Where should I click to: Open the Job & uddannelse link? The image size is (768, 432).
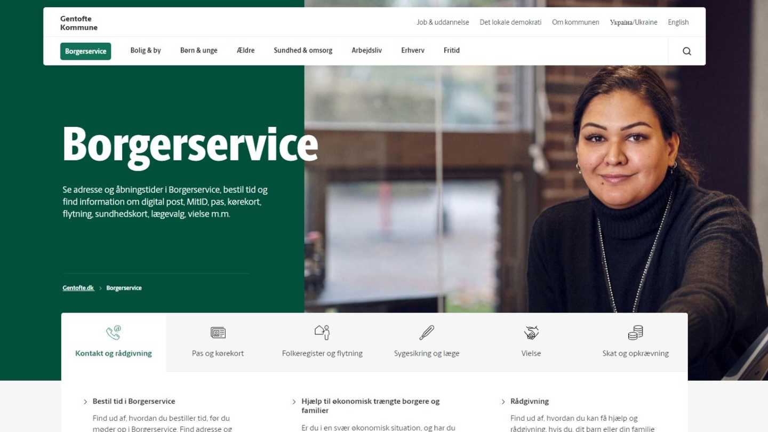coord(443,22)
